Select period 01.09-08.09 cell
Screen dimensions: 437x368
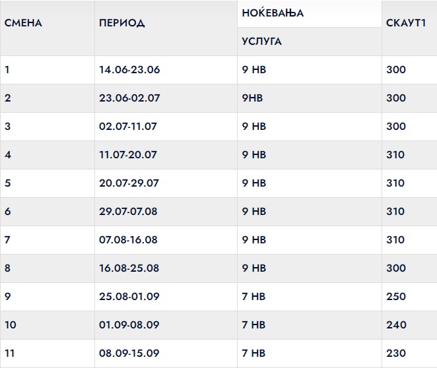click(x=129, y=325)
